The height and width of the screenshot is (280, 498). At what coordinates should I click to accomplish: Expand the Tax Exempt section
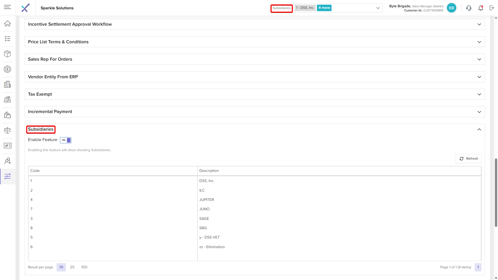point(479,94)
